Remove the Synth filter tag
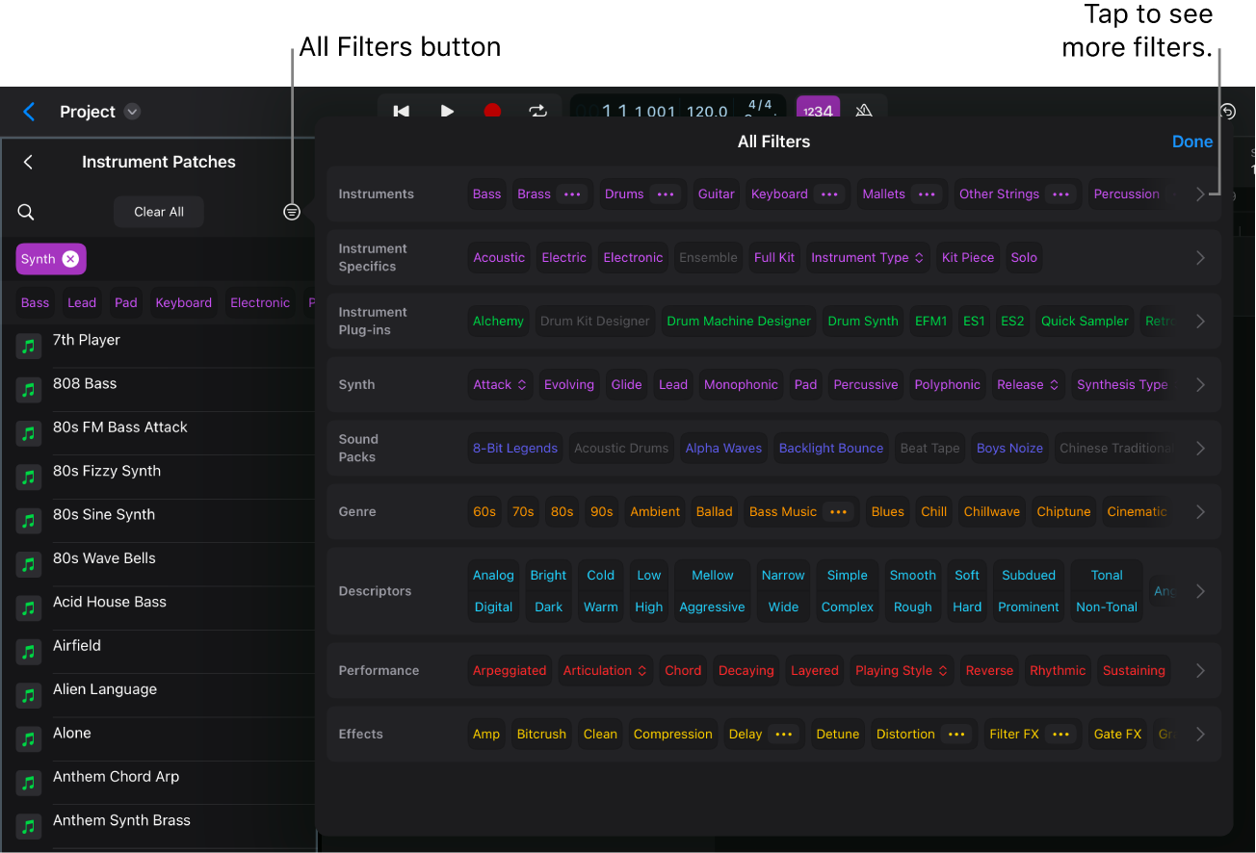 [70, 259]
